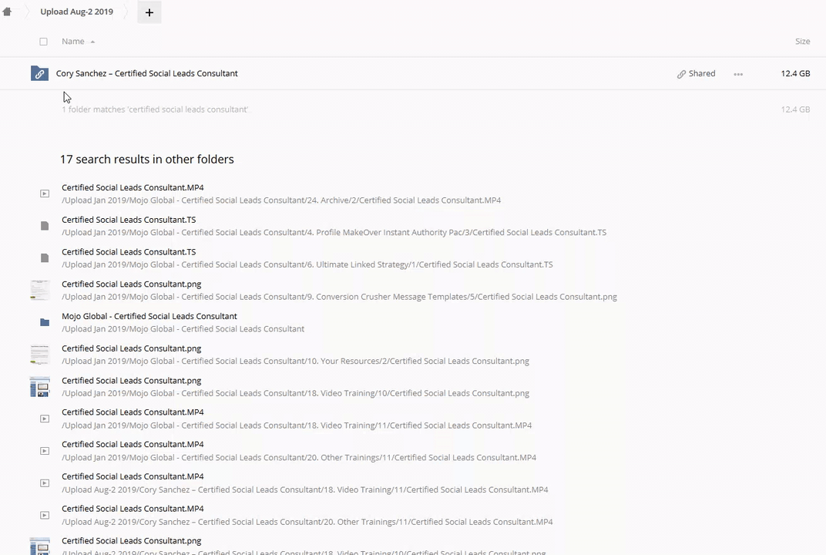Screen dimensions: 826x555
Task: Click the sort arrow next to Name
Action: point(92,42)
